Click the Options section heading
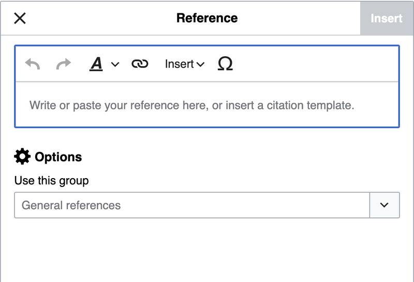This screenshot has height=282, width=414. tap(58, 157)
